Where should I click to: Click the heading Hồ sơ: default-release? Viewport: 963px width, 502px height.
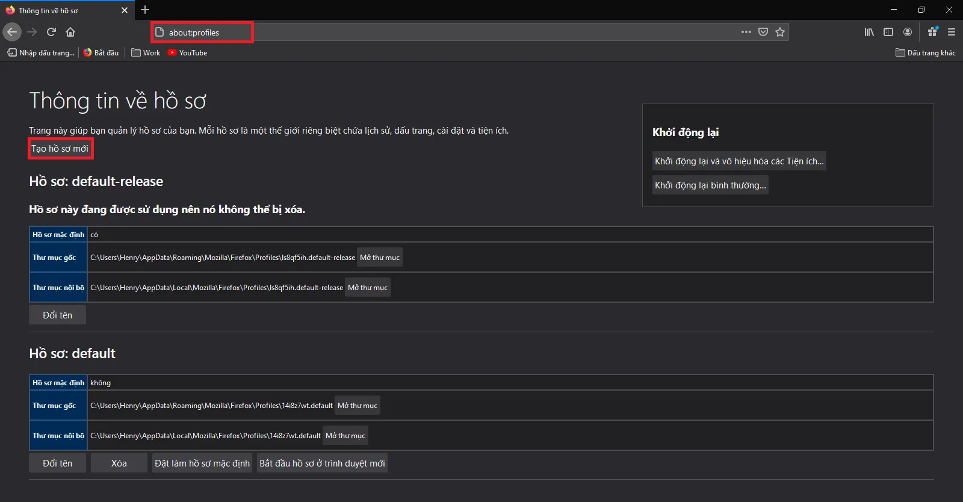[x=96, y=182]
